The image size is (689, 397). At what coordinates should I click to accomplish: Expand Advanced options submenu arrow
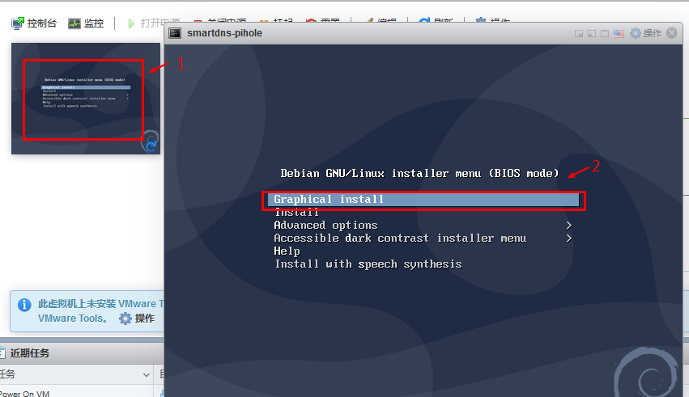[x=569, y=226]
